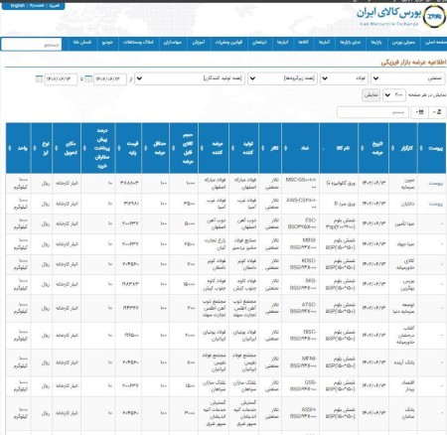Open the calendar picker for the end date

pyautogui.click(x=39, y=79)
